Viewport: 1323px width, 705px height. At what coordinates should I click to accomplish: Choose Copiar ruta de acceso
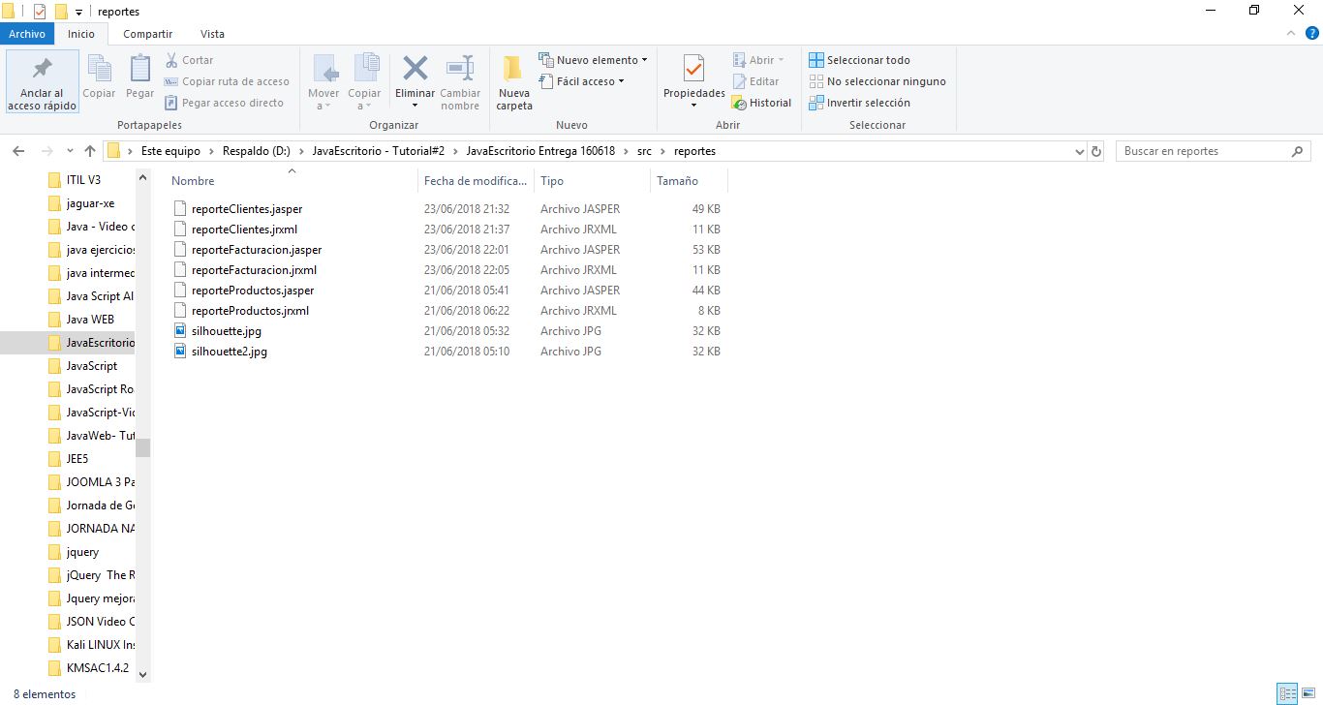click(228, 81)
